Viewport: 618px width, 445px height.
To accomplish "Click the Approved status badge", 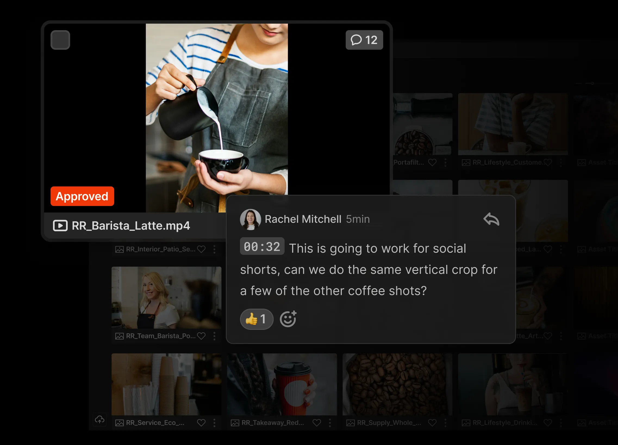I will pos(82,196).
